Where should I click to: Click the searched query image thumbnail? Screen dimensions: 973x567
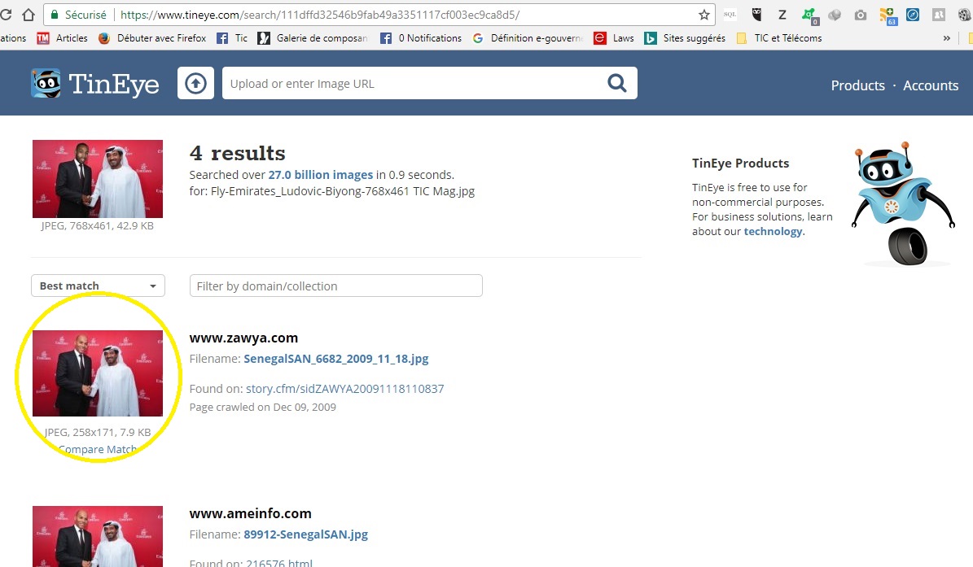pyautogui.click(x=98, y=179)
